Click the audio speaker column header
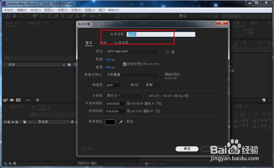274x168 pixels. [9, 122]
